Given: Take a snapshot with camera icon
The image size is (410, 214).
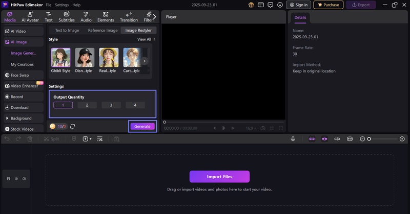Looking at the screenshot, I should (x=263, y=128).
